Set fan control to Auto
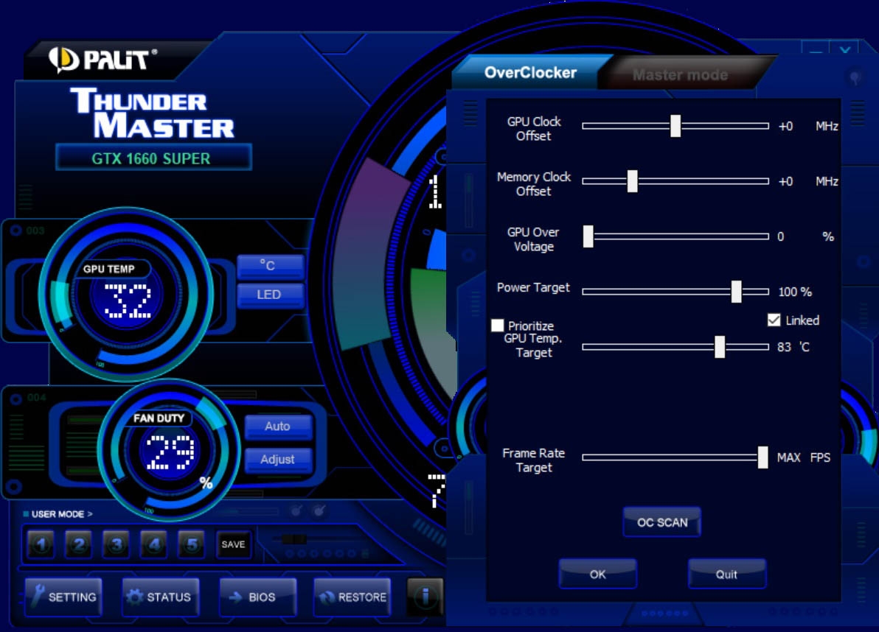The image size is (879, 632). 278,426
